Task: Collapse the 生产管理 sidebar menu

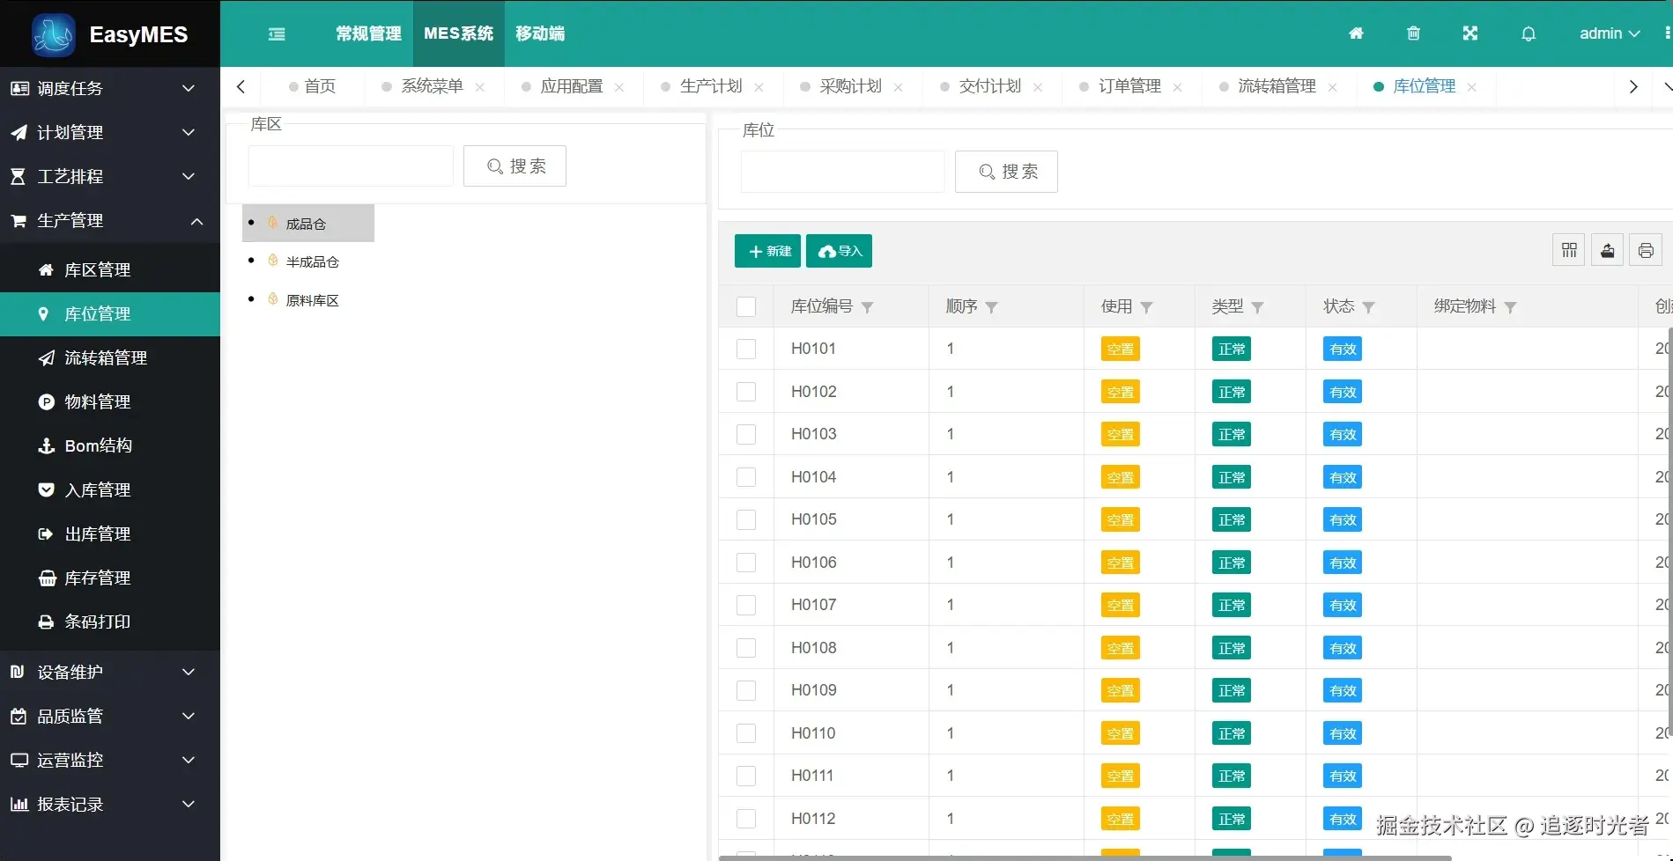Action: [110, 221]
